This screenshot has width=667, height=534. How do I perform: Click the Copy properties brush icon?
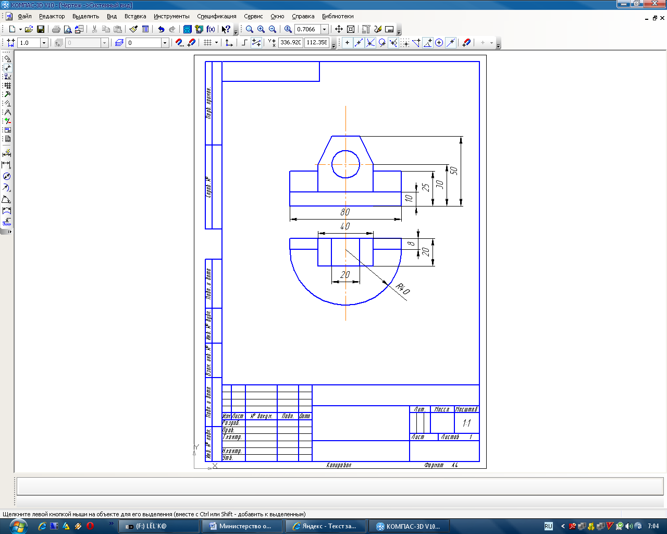[x=133, y=29]
